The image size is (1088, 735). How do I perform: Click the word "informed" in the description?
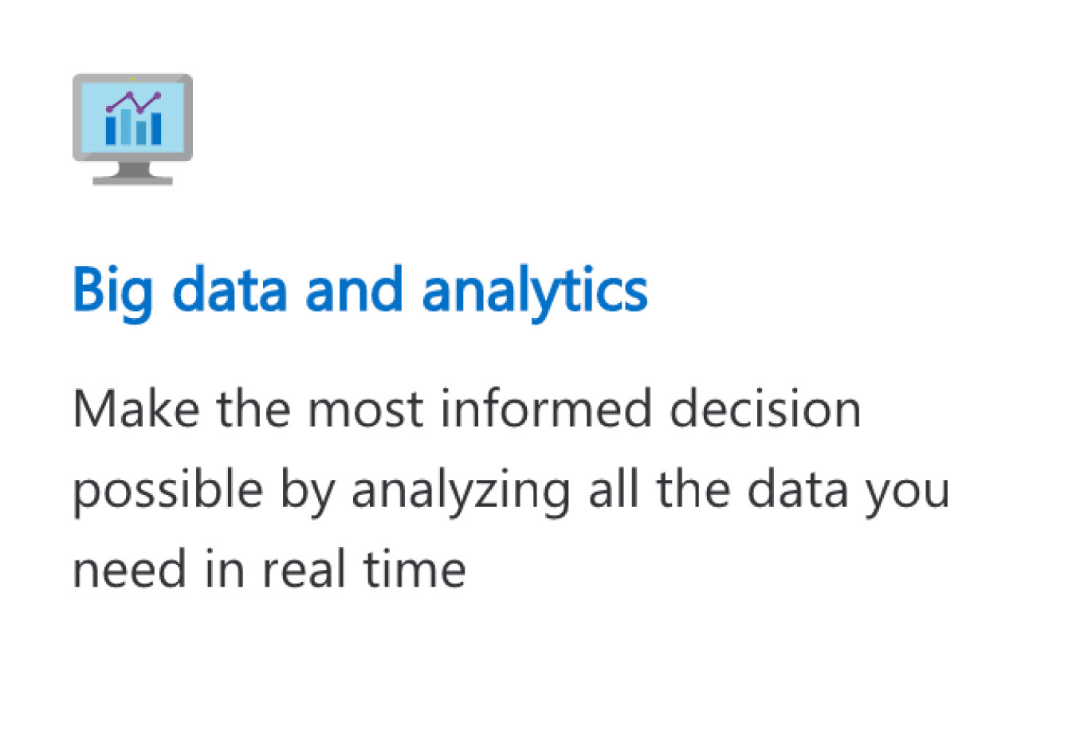coord(545,408)
